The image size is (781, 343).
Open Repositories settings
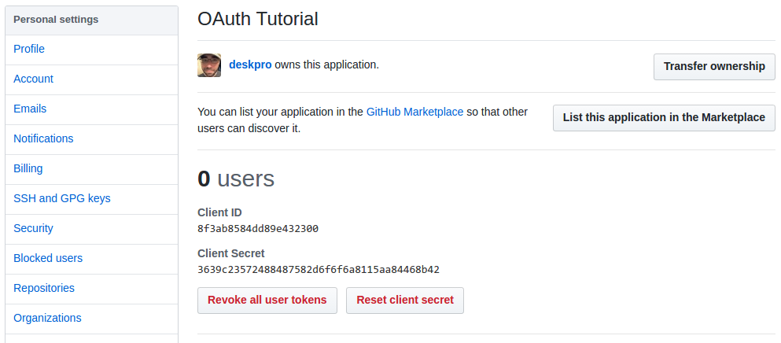click(x=44, y=288)
